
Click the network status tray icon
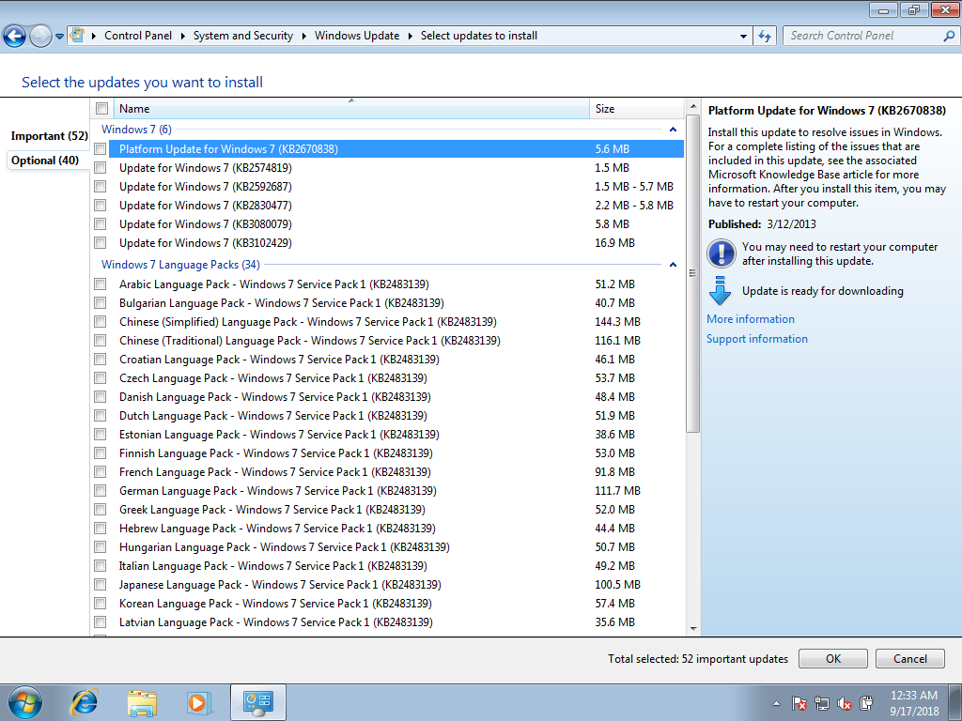point(821,703)
